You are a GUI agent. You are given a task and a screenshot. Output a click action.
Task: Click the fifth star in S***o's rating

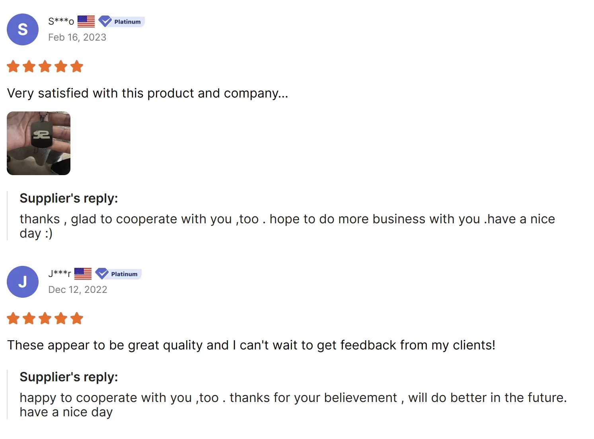click(x=76, y=66)
